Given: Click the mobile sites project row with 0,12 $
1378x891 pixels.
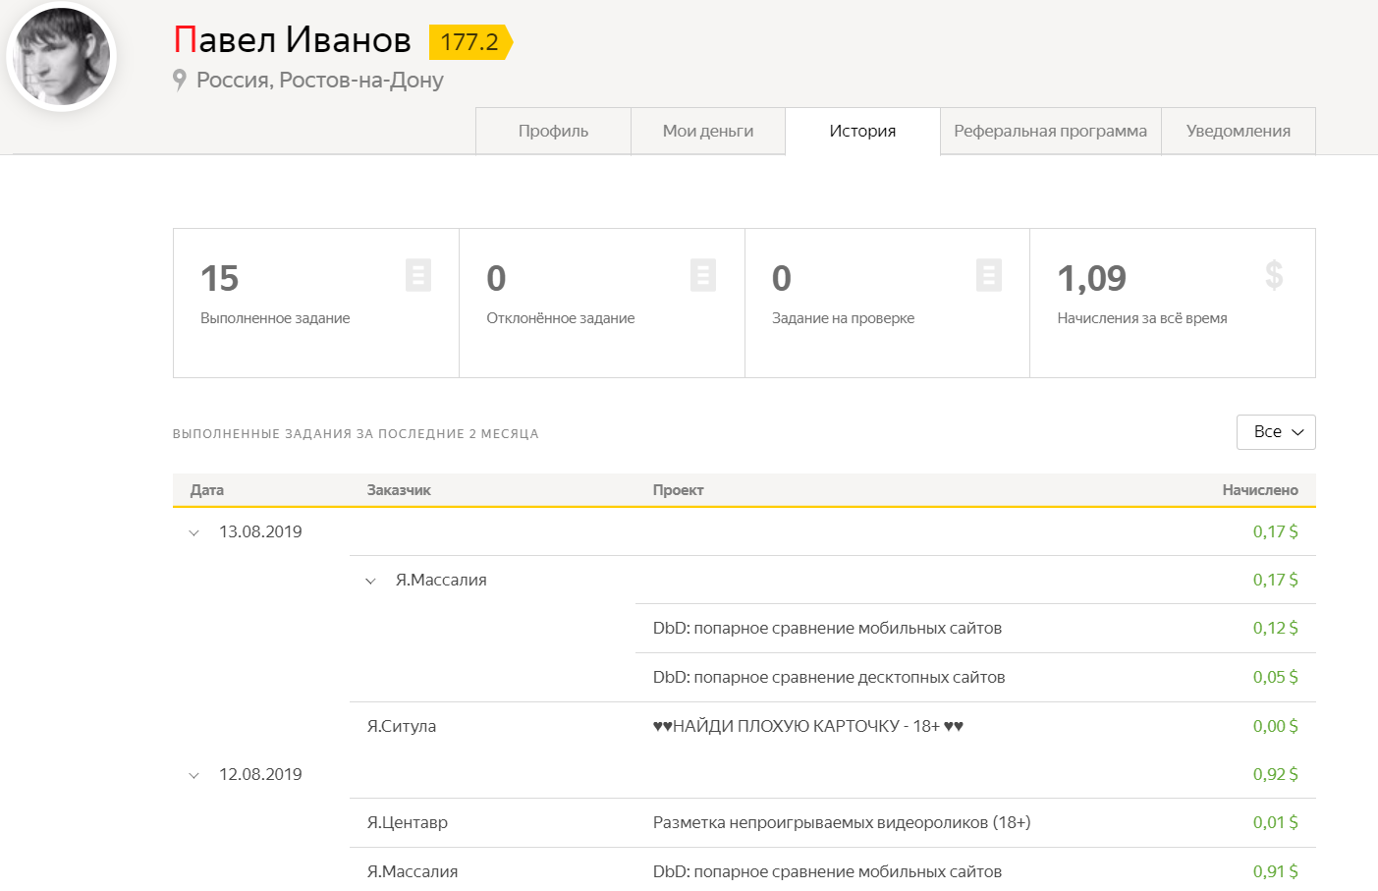Looking at the screenshot, I should [x=975, y=628].
